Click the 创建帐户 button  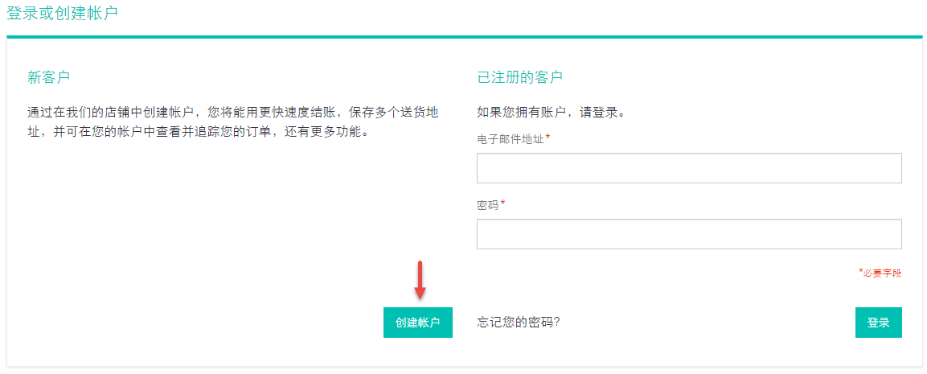coord(418,323)
